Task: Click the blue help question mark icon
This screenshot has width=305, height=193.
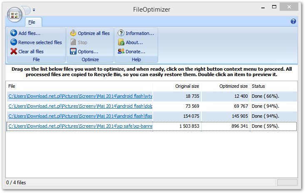Action: [293, 21]
